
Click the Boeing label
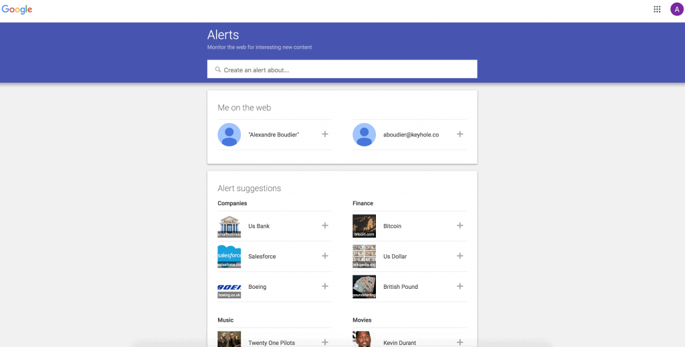tap(258, 287)
